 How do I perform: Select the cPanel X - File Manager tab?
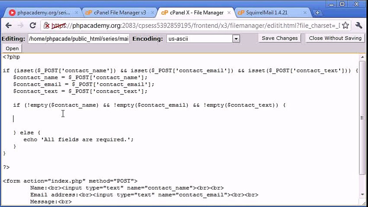196,13
